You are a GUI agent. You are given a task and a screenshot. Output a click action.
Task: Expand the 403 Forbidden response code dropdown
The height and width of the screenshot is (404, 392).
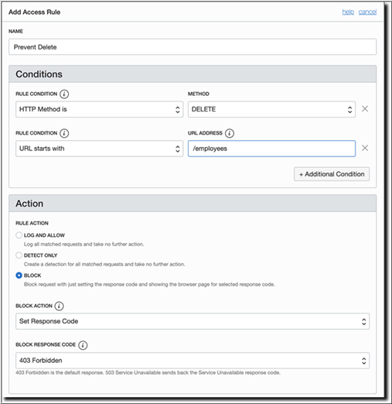pyautogui.click(x=193, y=361)
